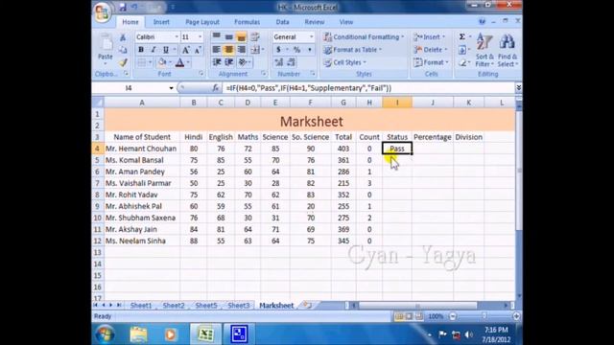This screenshot has height=345, width=614.
Task: Set Middle Align for cell
Action: [228, 36]
